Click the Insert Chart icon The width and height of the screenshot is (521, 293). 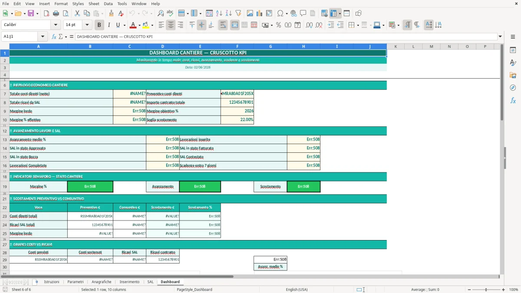(259, 13)
